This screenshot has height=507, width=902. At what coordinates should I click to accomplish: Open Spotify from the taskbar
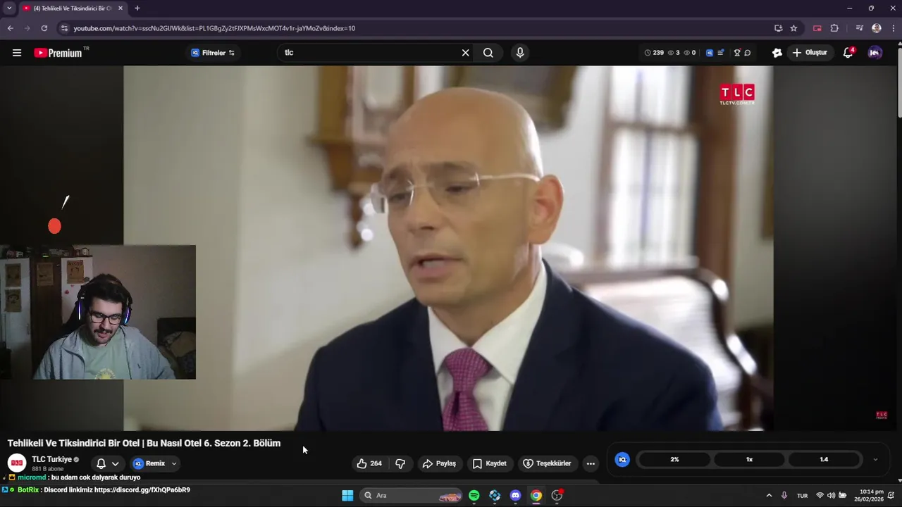click(474, 496)
